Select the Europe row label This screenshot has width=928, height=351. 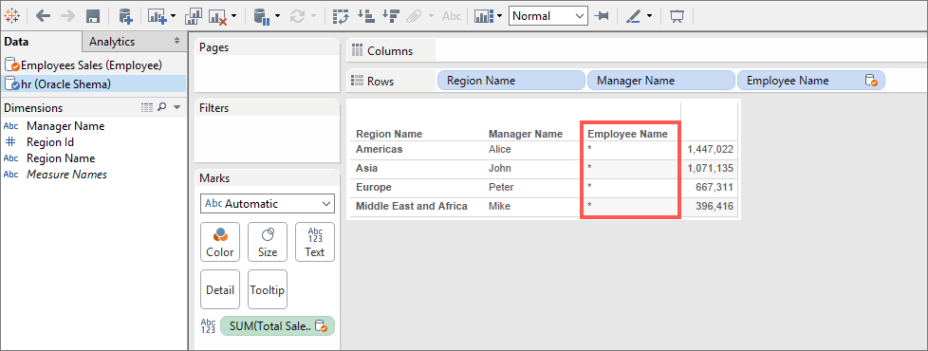click(374, 187)
